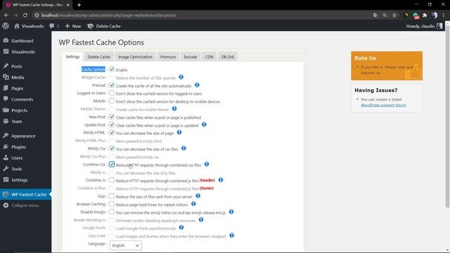Click the Rate Us vote link
The height and width of the screenshot is (253, 450).
(x=387, y=70)
